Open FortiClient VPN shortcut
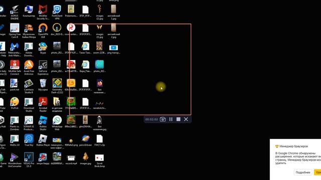Screen dimensions: 321x180 point(57,12)
